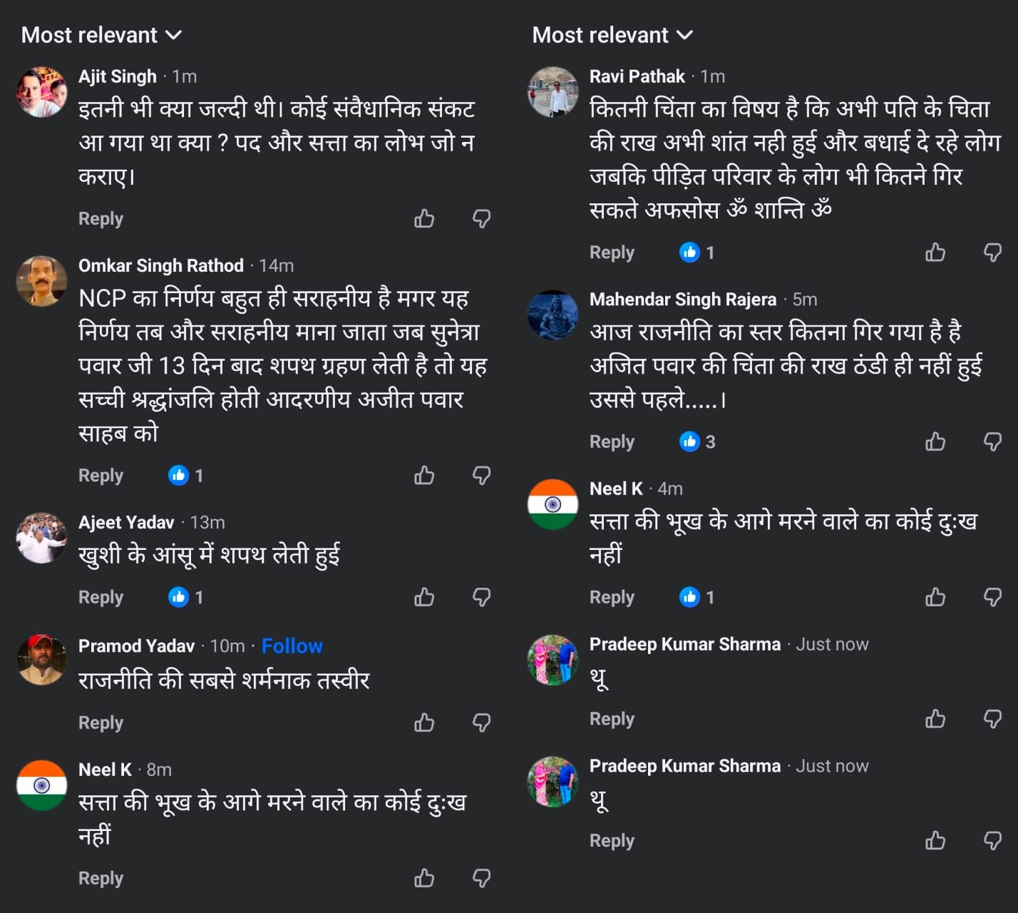This screenshot has width=1018, height=913.
Task: Like Neel K's 4m comment
Action: [x=935, y=597]
